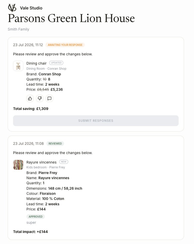Screen dimensions: 194x244
Task: Click the Vale Studio logo icon
Action: [x=12, y=8]
